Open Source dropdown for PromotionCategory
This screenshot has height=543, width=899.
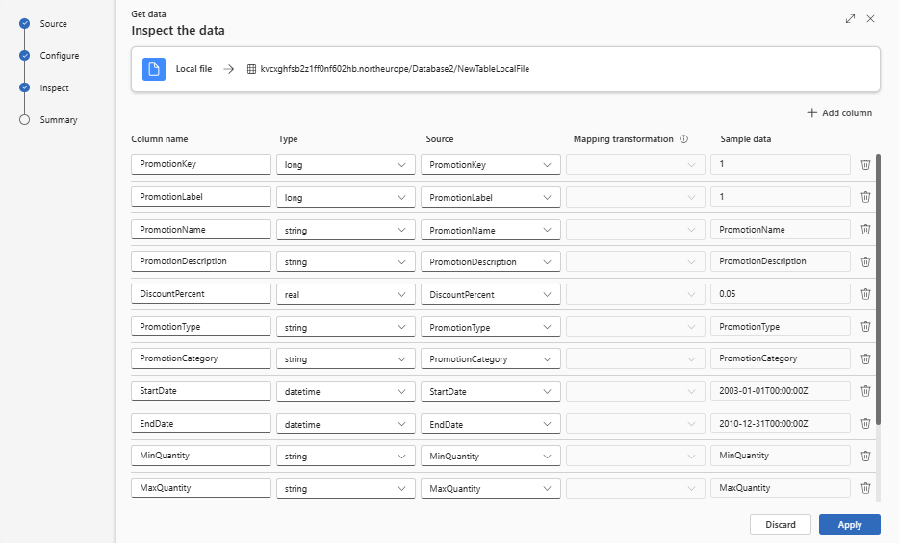(x=491, y=358)
